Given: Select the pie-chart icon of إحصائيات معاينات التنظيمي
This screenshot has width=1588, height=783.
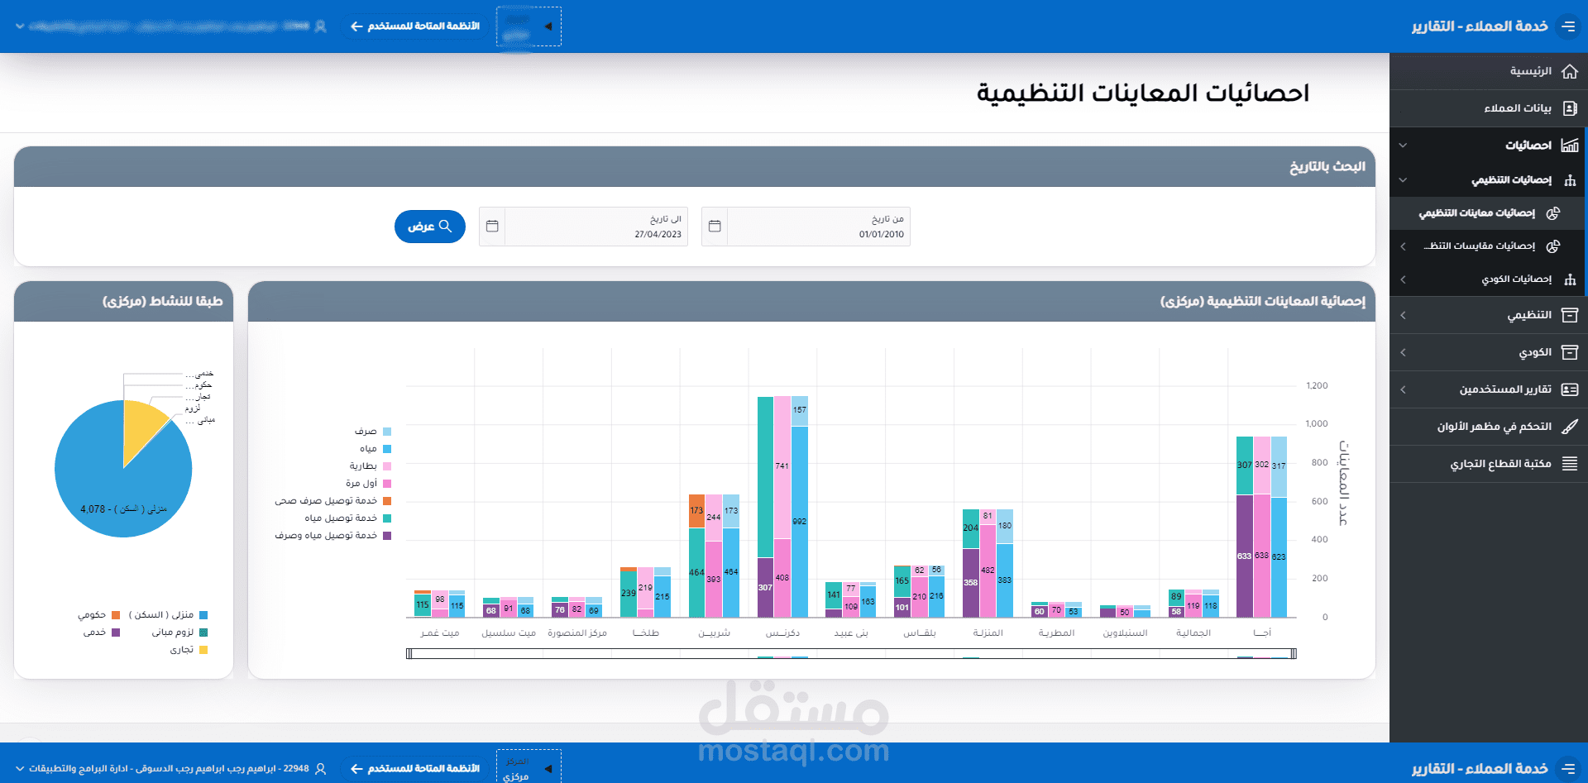Looking at the screenshot, I should click(1554, 212).
